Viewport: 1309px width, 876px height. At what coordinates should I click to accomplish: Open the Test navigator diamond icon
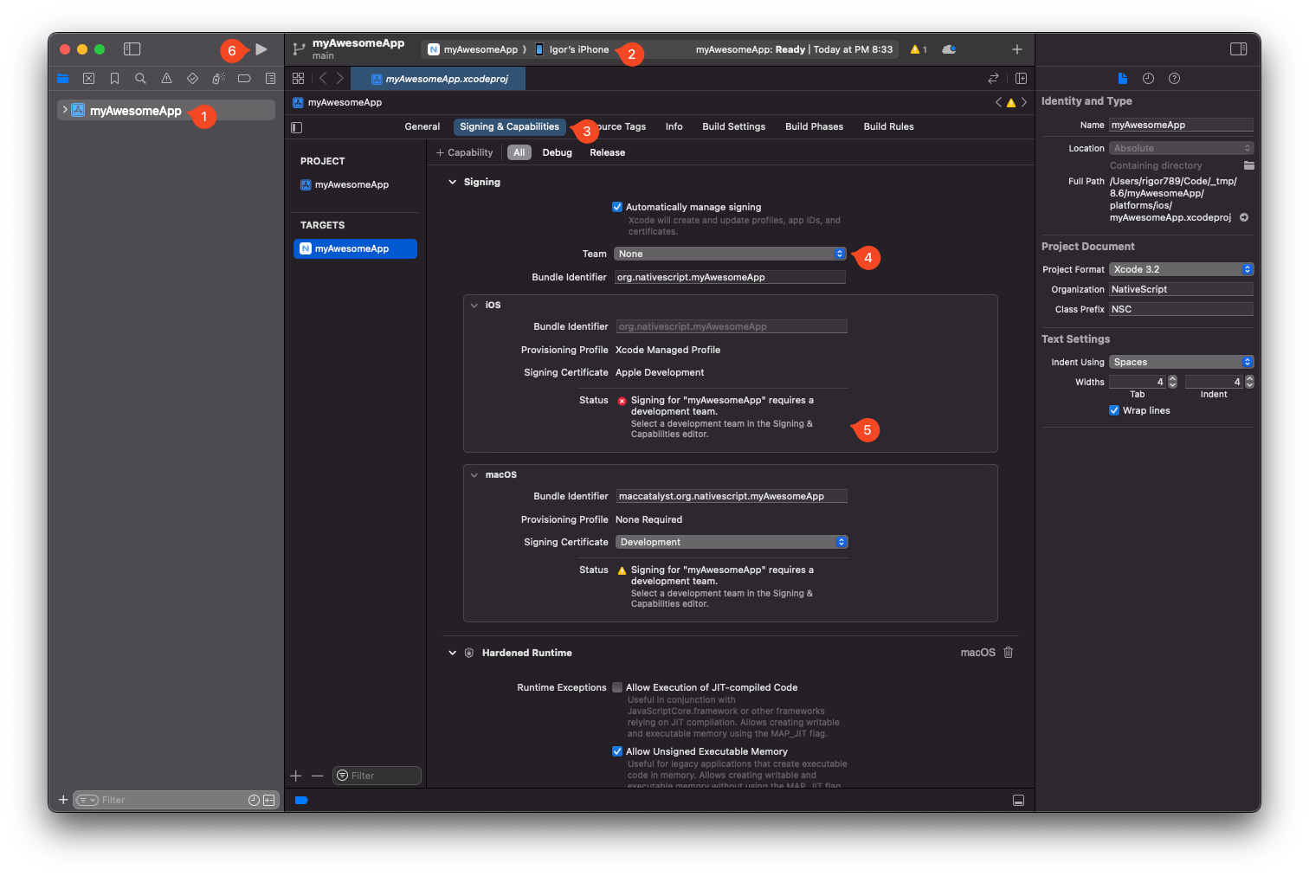192,78
